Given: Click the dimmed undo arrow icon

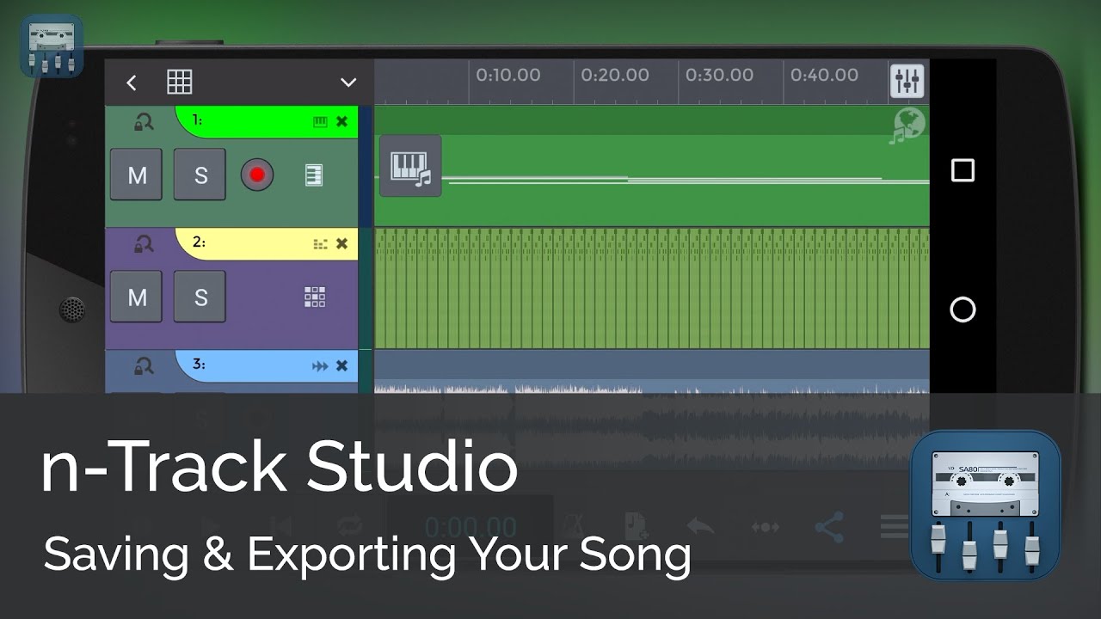Looking at the screenshot, I should click(701, 526).
